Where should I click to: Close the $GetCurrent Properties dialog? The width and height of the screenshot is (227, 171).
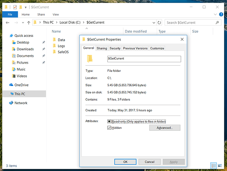point(182,39)
